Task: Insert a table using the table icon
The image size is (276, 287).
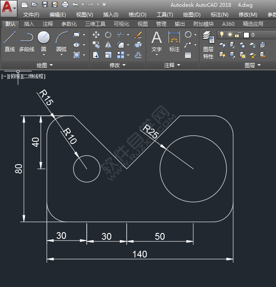Action: (x=188, y=54)
